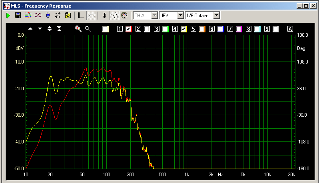Click the multicolor overlay curves icon
The height and width of the screenshot is (183, 319).
(28, 16)
